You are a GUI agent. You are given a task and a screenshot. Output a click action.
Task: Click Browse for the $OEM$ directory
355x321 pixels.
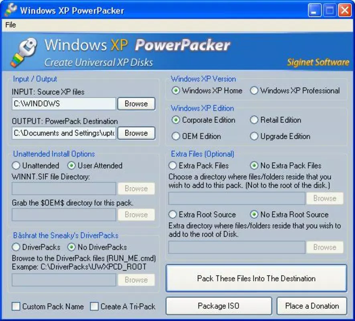136,215
